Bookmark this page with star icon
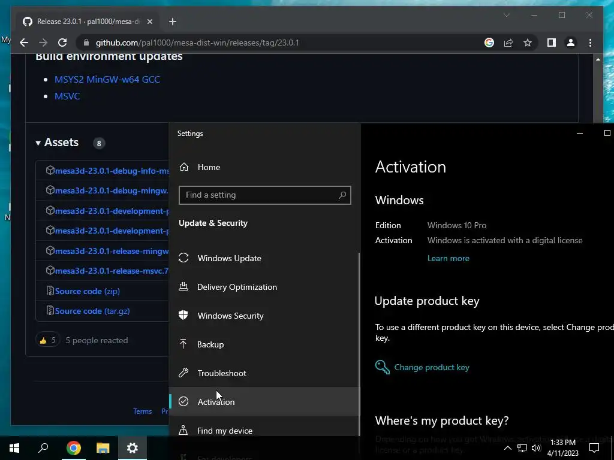 528,43
